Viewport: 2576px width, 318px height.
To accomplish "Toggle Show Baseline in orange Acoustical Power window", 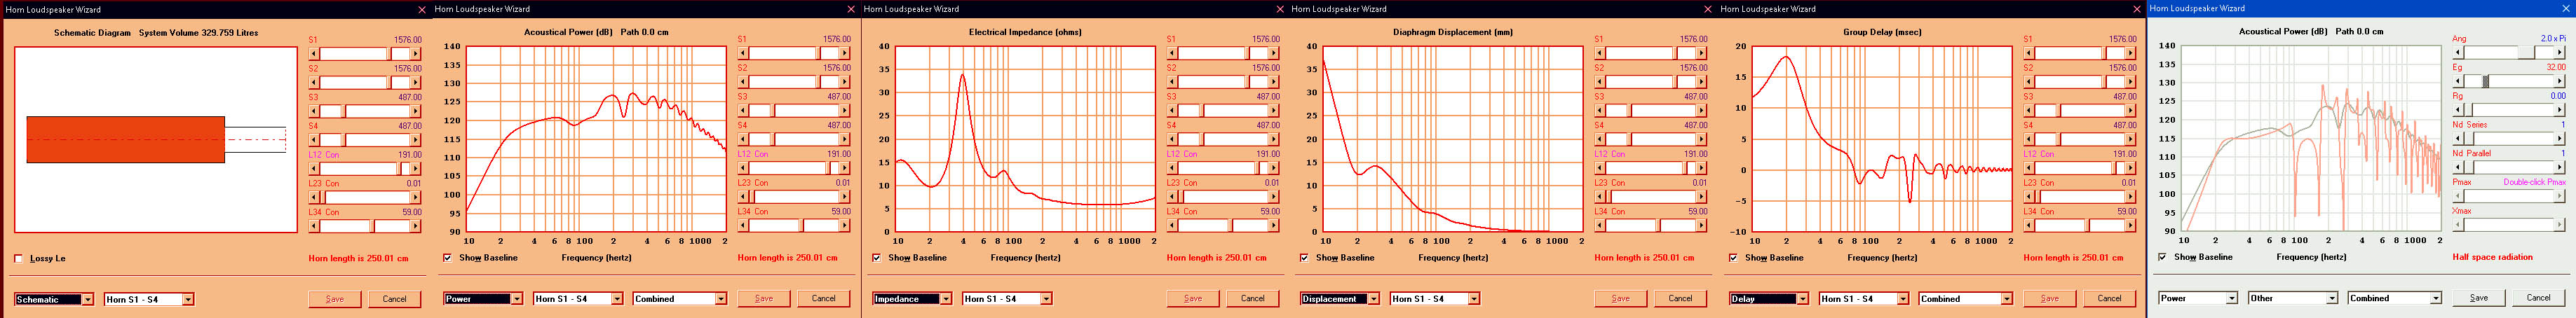I will click(x=448, y=258).
